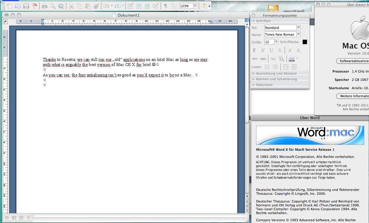This screenshot has width=369, height=223.
Task: Click the Redo arrow icon
Action: coord(117,6)
